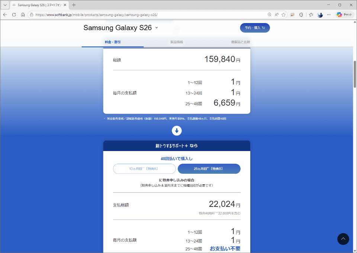Click the 新トクするサポート+ なら header
The height and width of the screenshot is (253, 357).
(x=177, y=146)
